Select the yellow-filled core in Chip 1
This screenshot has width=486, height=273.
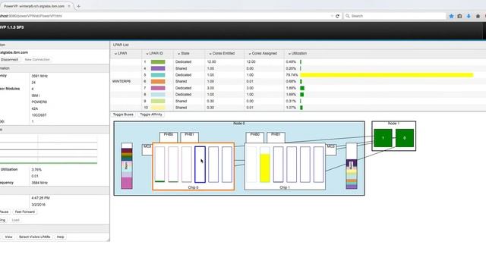[265, 165]
